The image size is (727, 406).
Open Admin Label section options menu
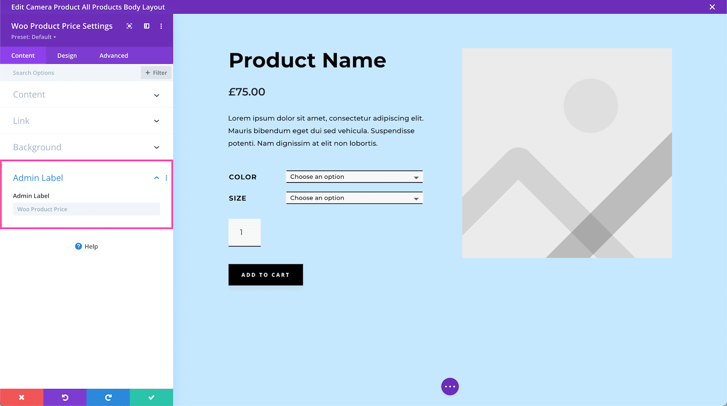coord(166,178)
